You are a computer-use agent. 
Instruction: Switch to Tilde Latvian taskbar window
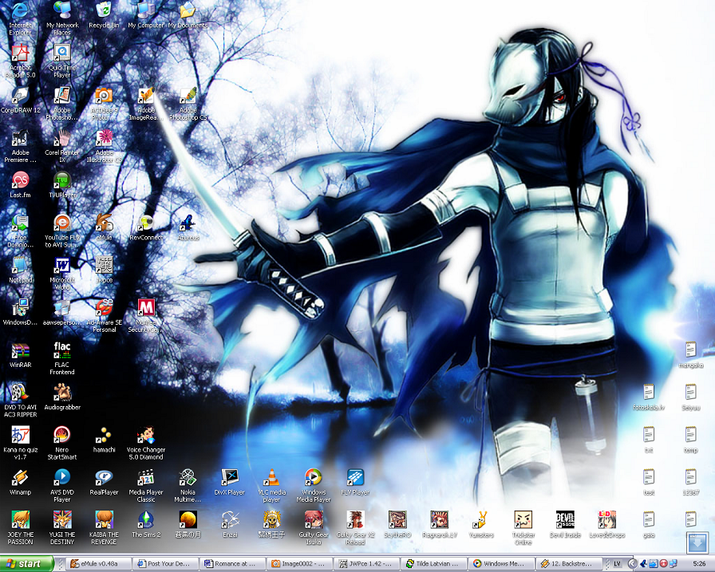click(434, 564)
